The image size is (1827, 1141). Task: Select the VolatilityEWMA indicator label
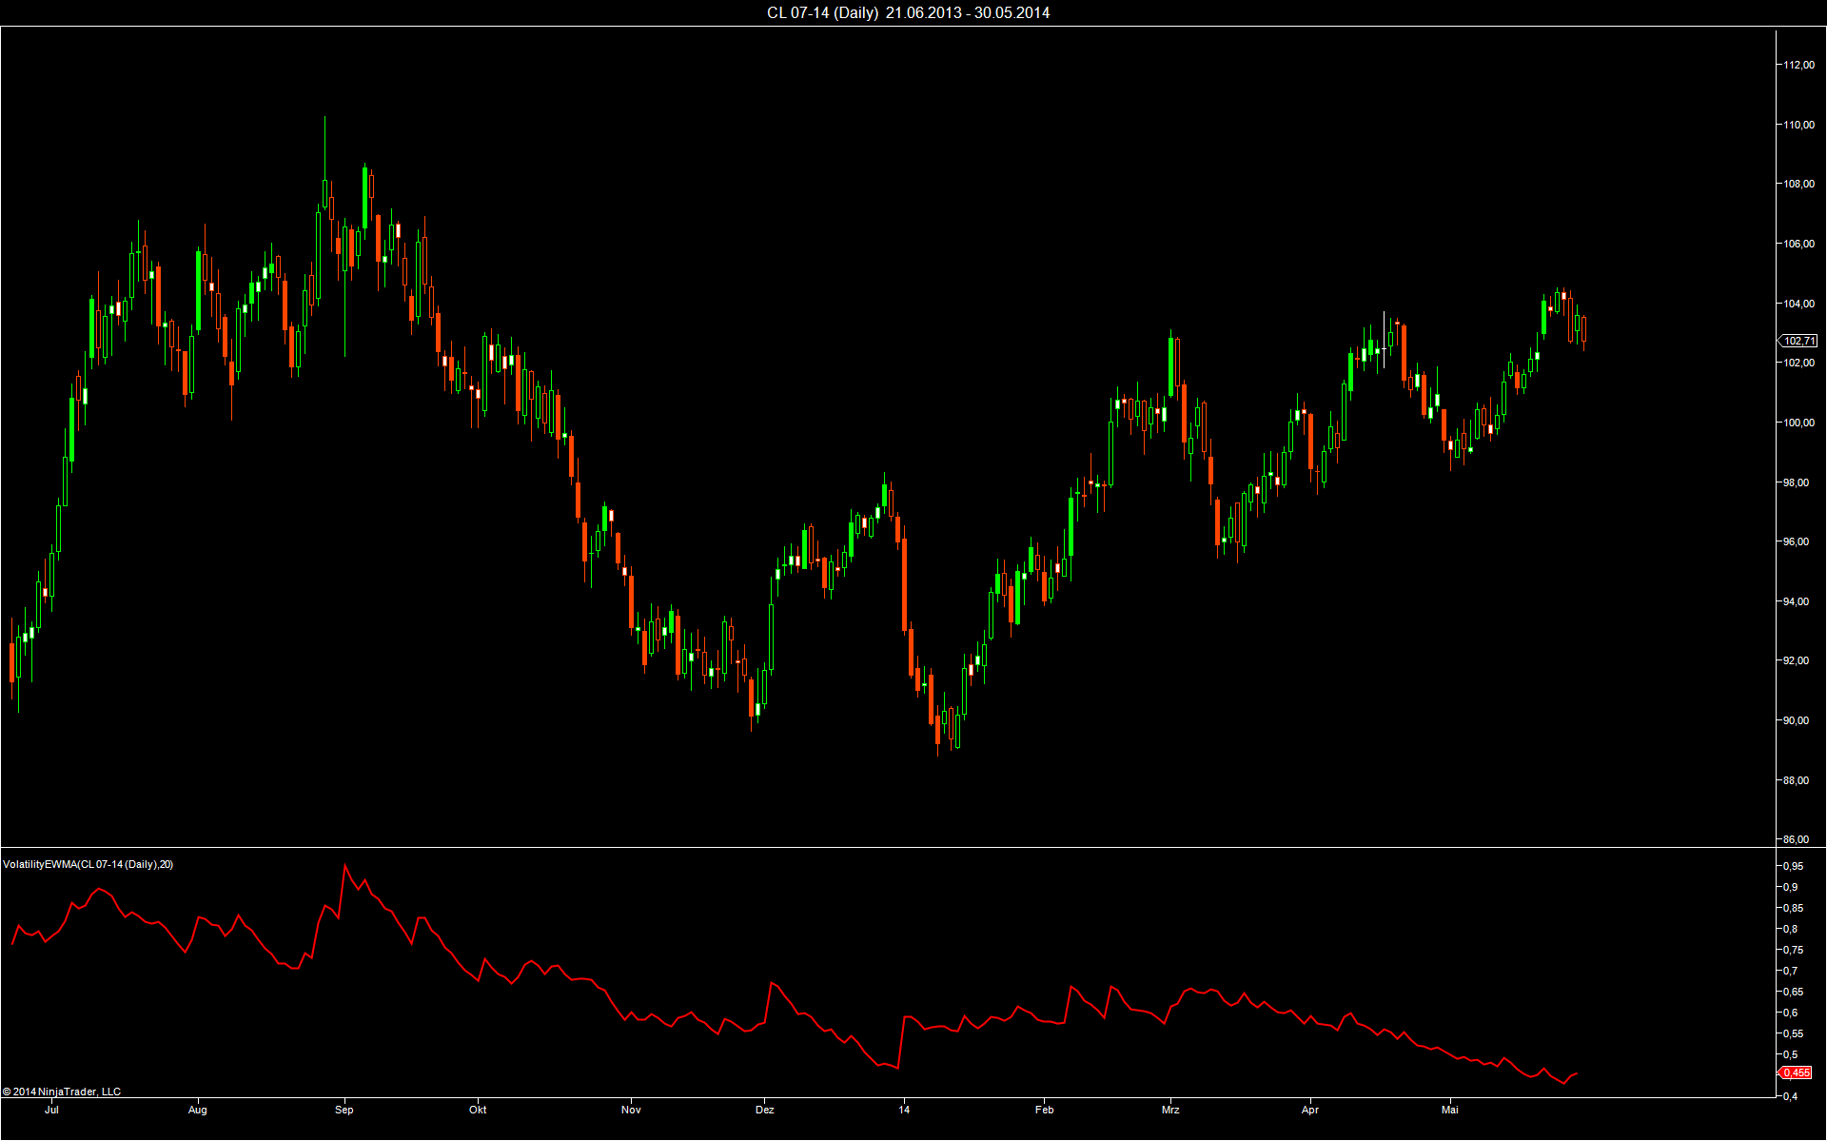coord(88,864)
